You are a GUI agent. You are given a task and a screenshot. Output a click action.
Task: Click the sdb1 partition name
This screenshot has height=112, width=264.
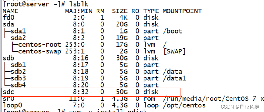point(18,65)
